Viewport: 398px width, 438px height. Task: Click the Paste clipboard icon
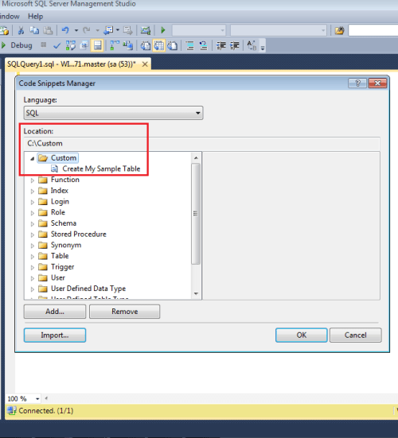(x=48, y=30)
